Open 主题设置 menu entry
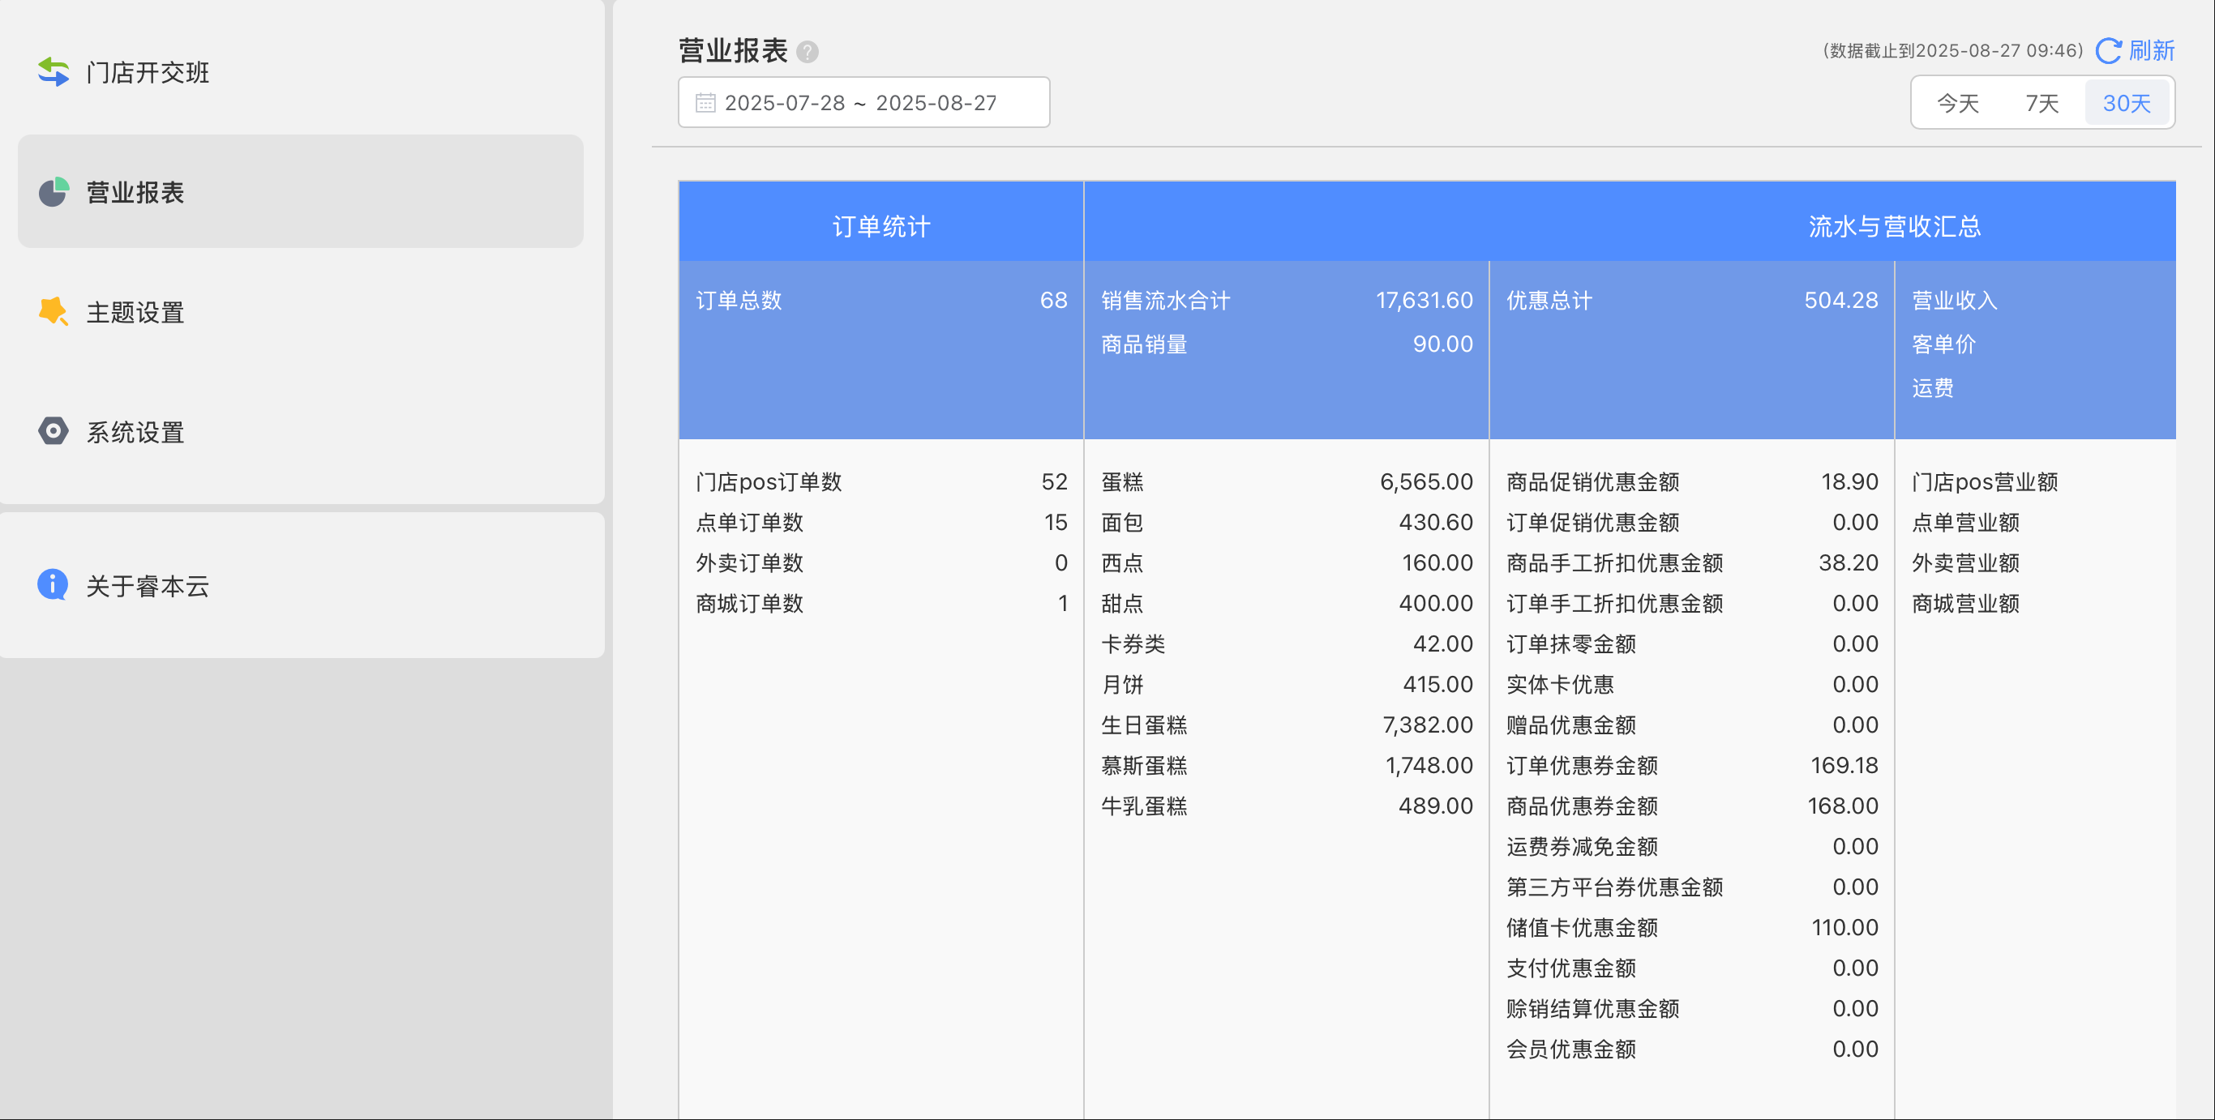 point(301,312)
